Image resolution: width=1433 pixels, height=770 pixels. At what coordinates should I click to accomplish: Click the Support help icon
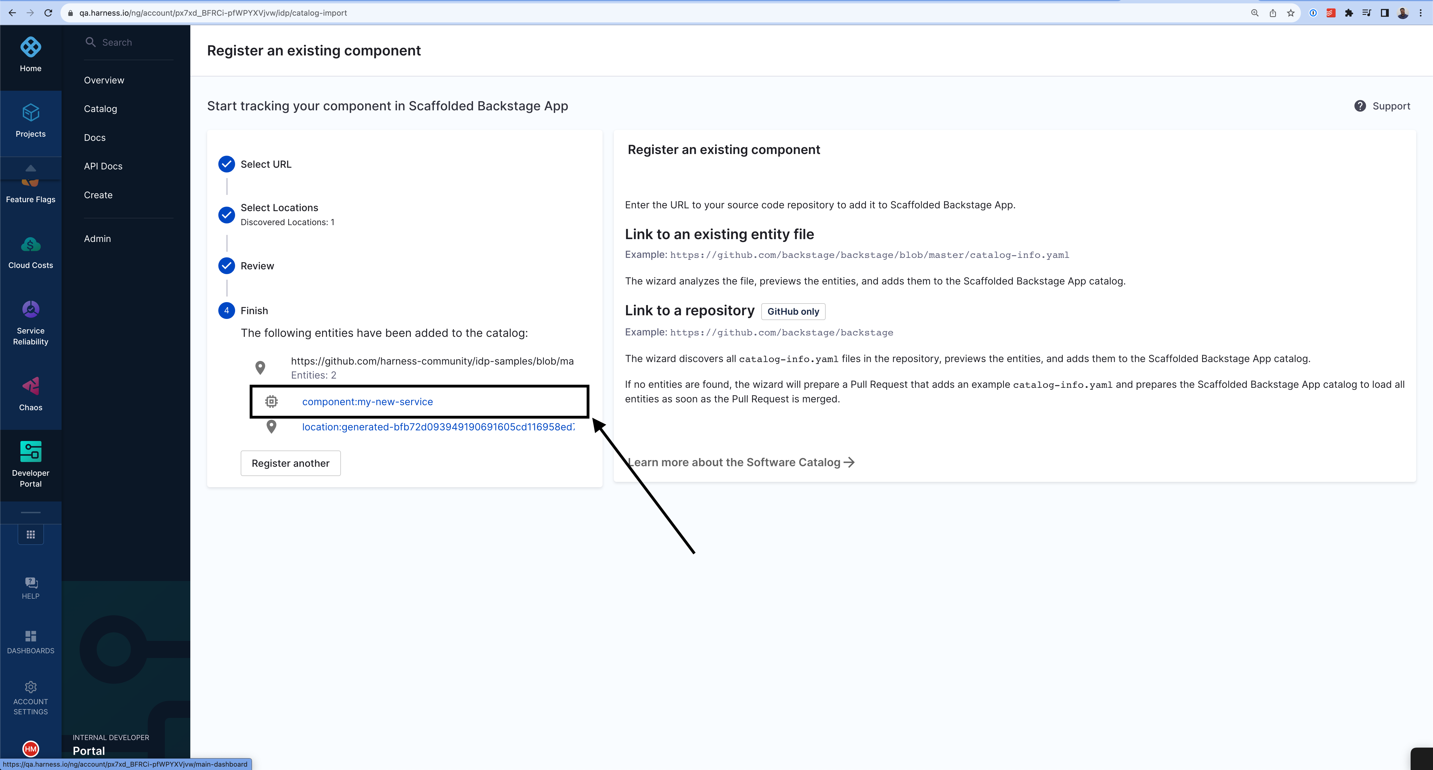(1360, 106)
